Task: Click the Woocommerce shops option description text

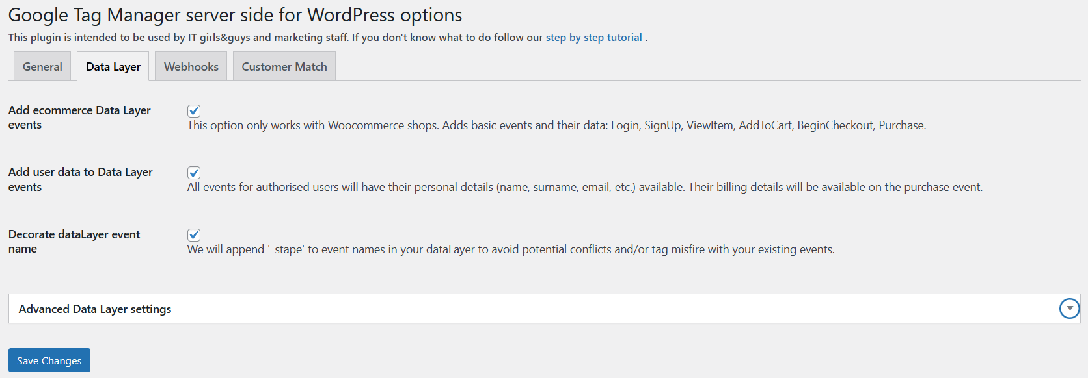Action: (556, 125)
